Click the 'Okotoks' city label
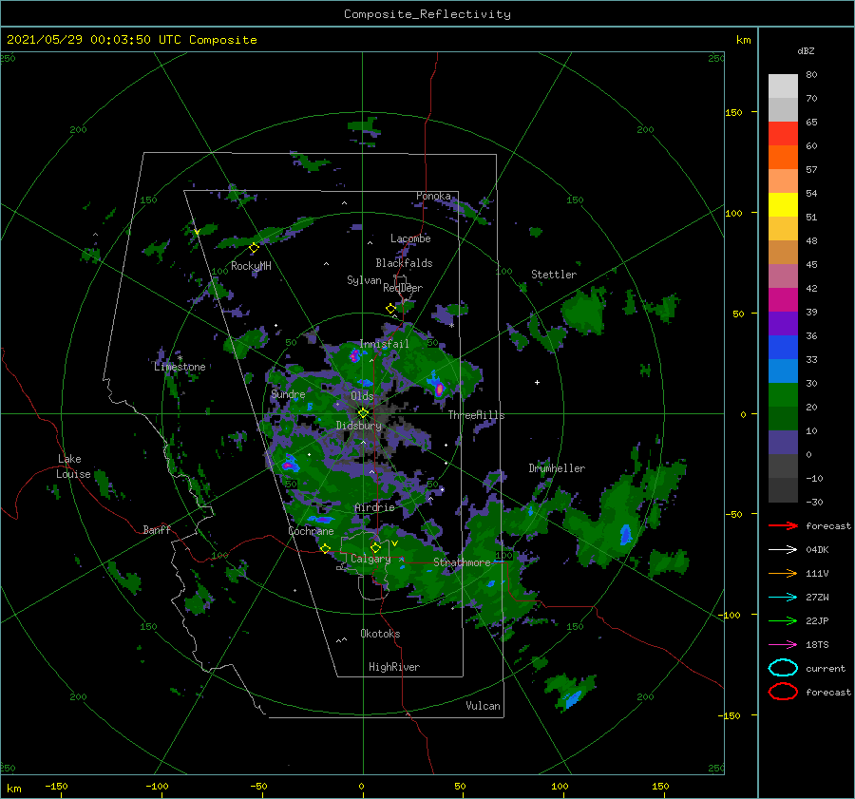 [x=380, y=634]
